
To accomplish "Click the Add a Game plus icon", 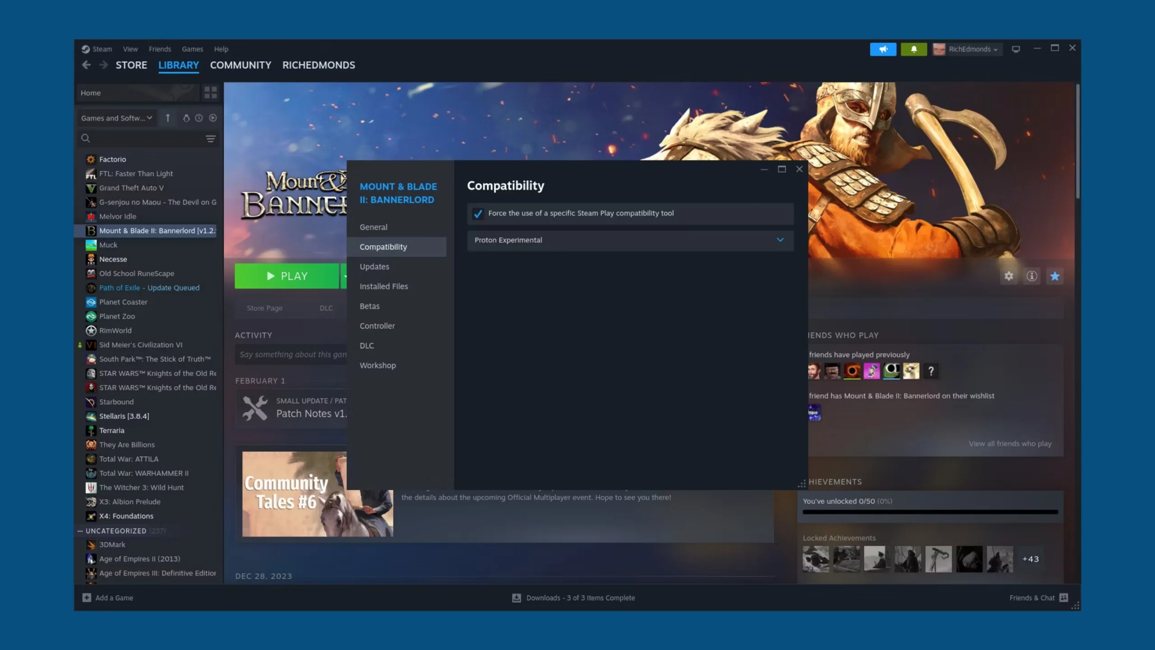I will click(x=87, y=598).
